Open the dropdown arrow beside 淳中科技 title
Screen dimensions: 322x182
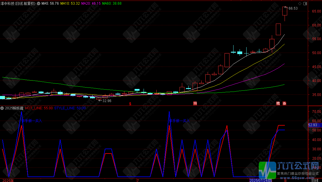pos(38,3)
